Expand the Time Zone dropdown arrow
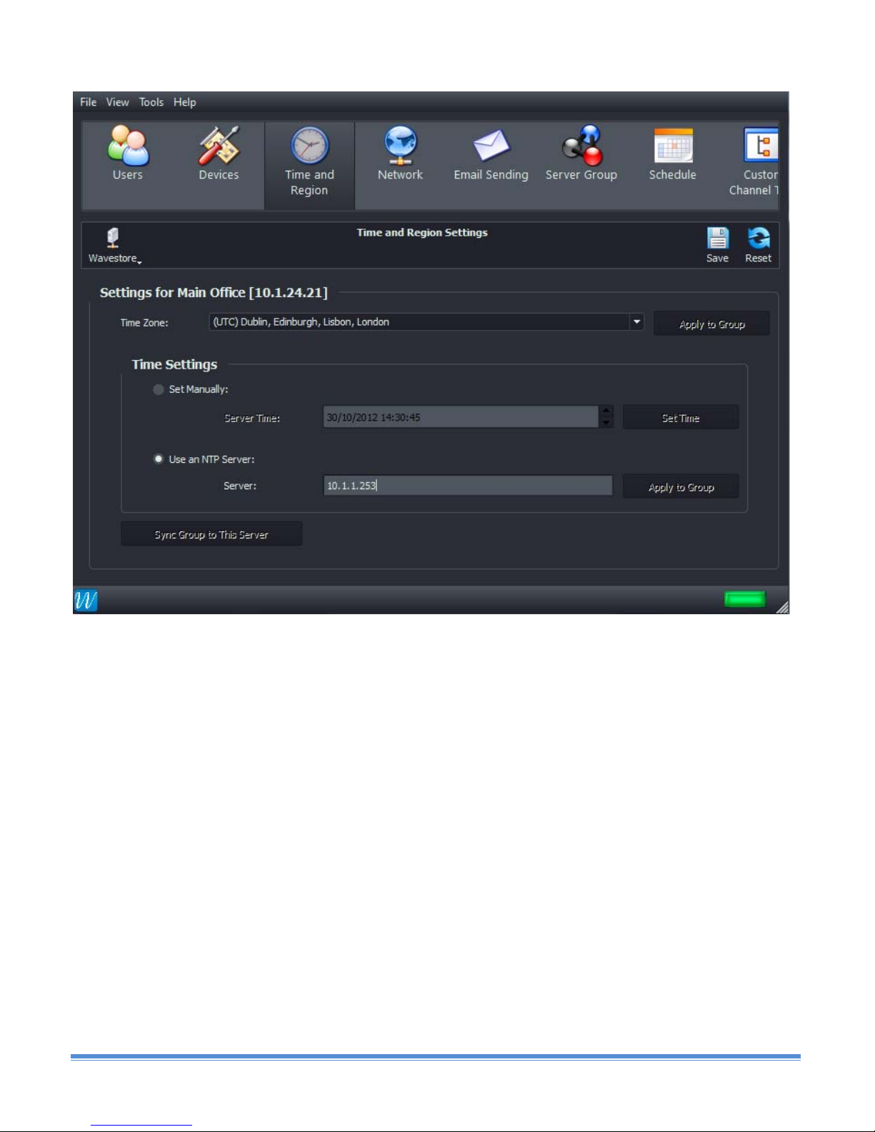 coord(636,322)
